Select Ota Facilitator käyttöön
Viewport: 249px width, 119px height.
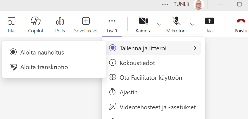pos(154,77)
